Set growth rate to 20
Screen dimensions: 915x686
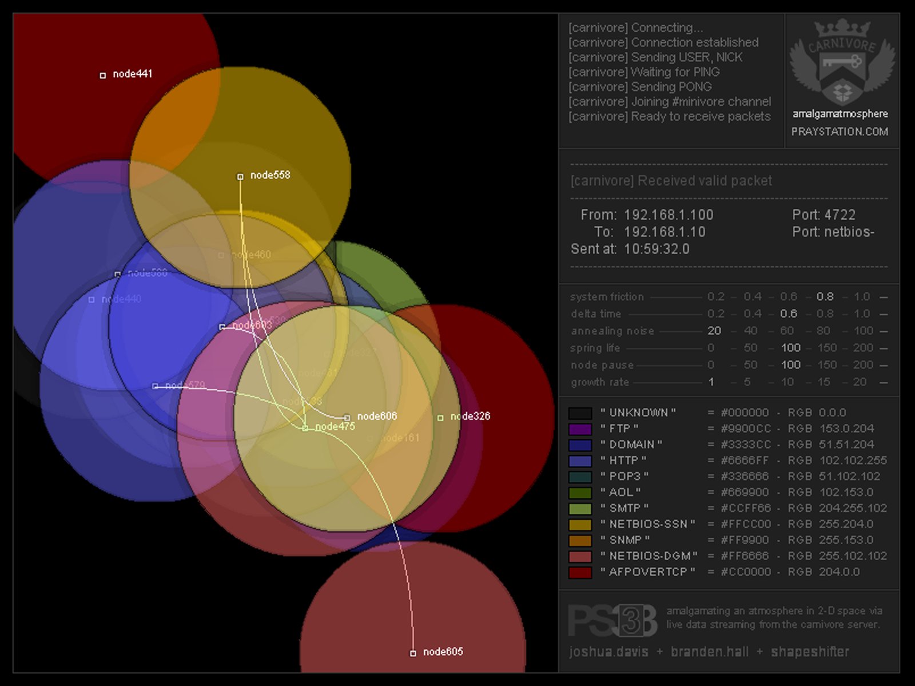(x=860, y=382)
